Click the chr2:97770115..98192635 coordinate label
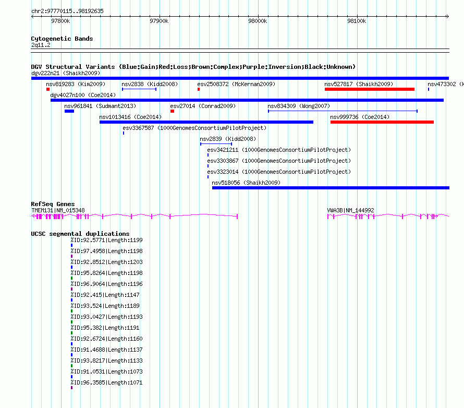The height and width of the screenshot is (408, 464). 67,11
